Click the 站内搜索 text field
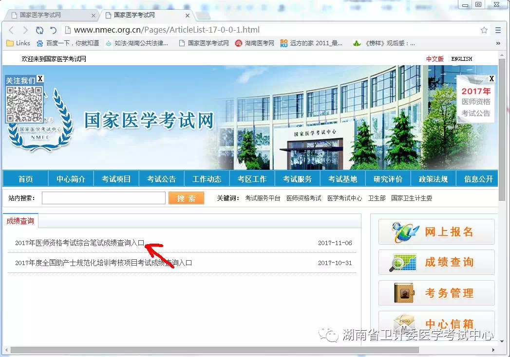 pos(104,198)
